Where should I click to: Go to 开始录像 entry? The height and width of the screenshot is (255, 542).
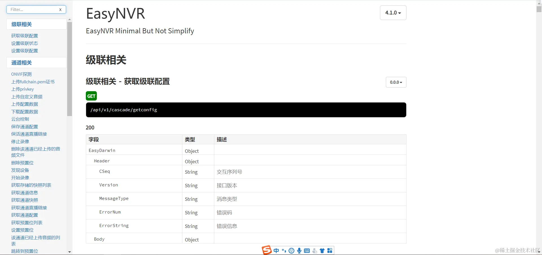[20, 178]
